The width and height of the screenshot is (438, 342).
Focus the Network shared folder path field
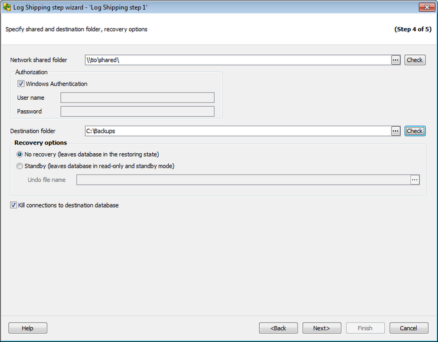tap(237, 60)
